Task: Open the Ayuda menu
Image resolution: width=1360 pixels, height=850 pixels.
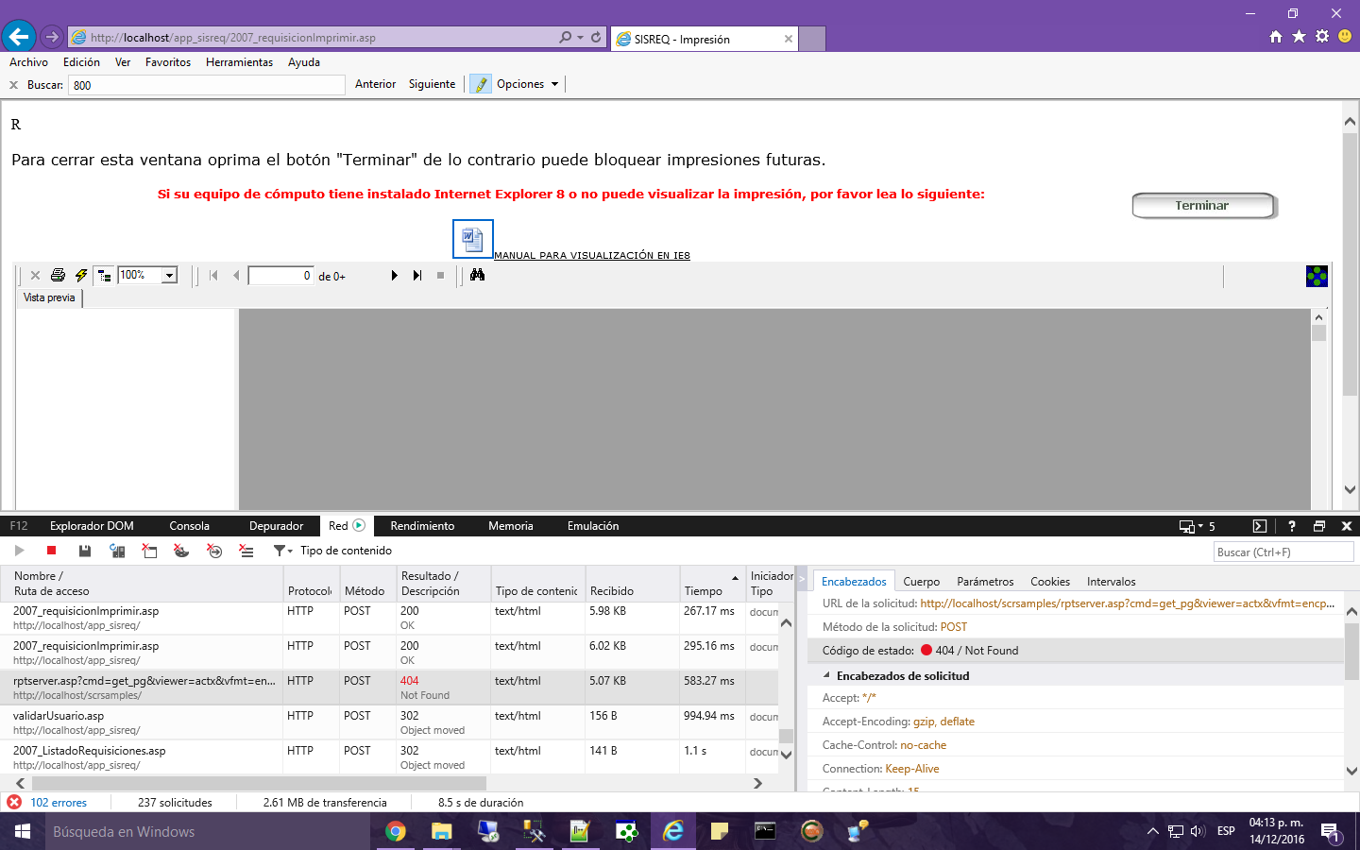Action: tap(304, 62)
